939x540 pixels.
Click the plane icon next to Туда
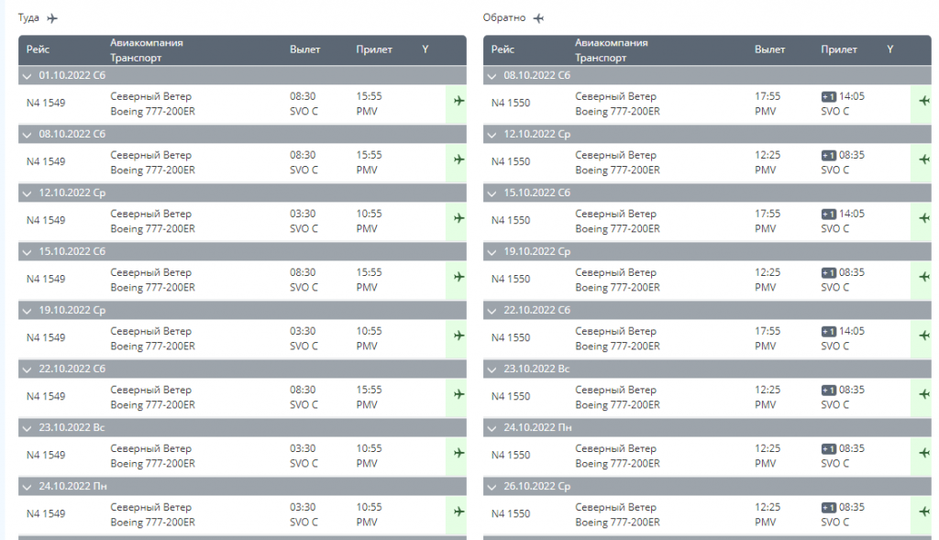pos(52,18)
